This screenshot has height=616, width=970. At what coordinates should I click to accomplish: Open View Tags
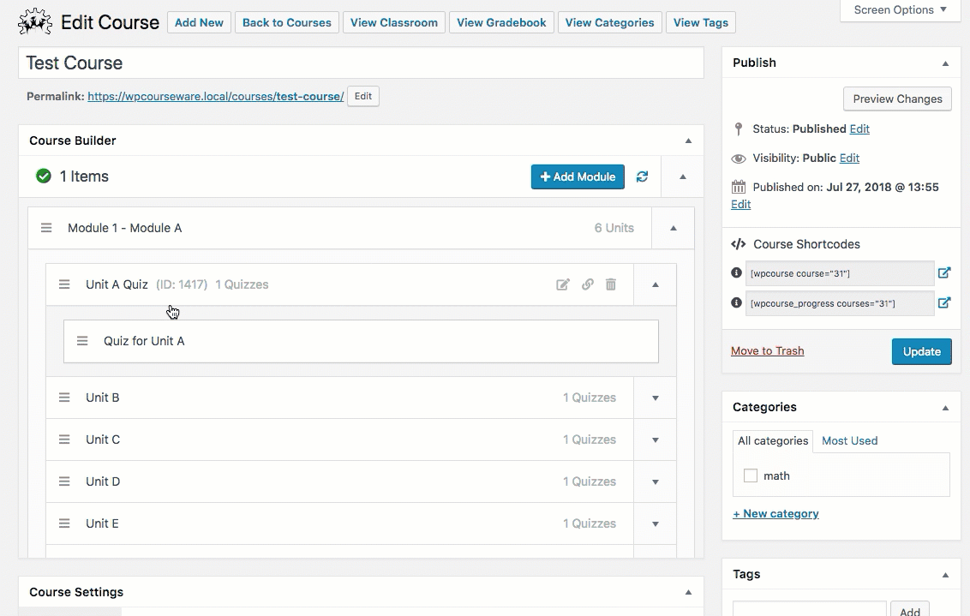click(x=701, y=22)
